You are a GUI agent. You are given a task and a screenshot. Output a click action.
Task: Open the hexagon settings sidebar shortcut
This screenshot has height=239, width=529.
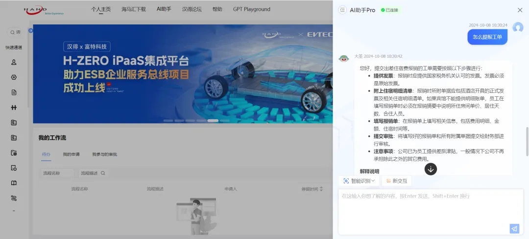pos(14,77)
